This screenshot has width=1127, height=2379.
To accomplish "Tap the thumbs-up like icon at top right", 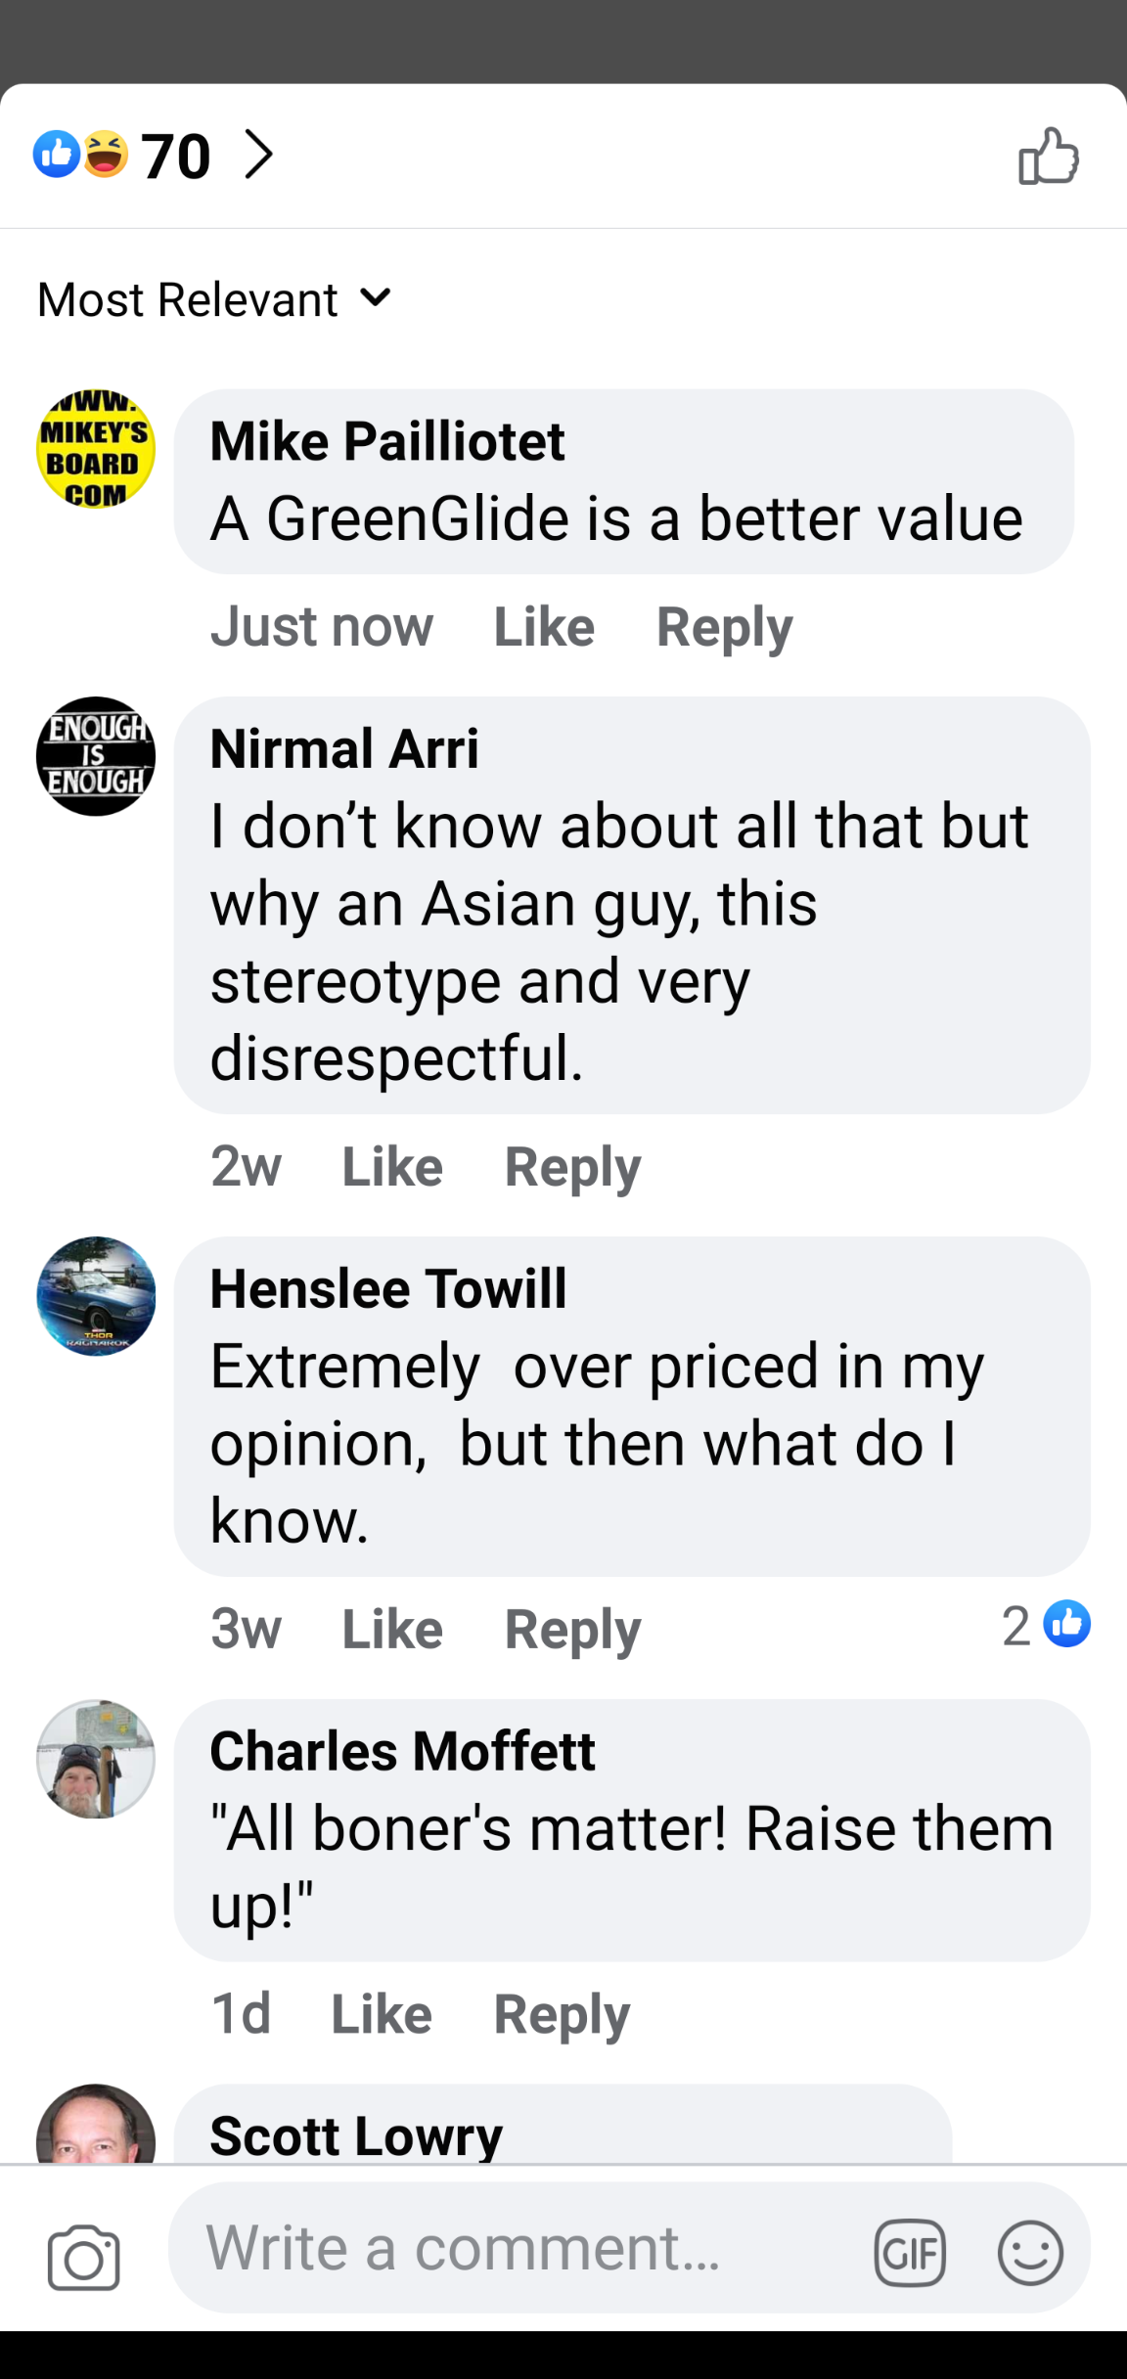I will [1049, 157].
